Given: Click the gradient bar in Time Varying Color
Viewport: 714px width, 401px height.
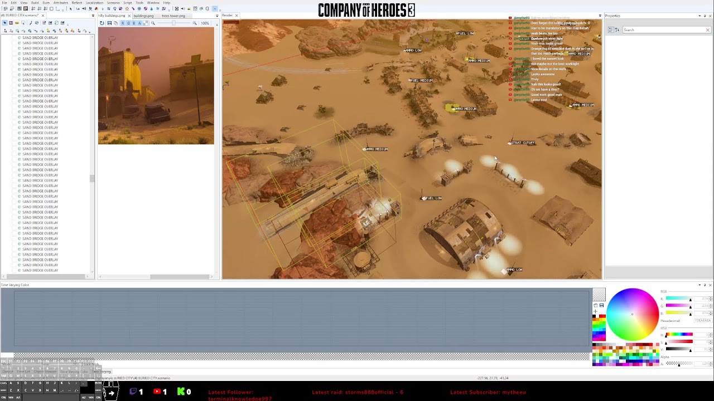Looking at the screenshot, I should pyautogui.click(x=302, y=356).
